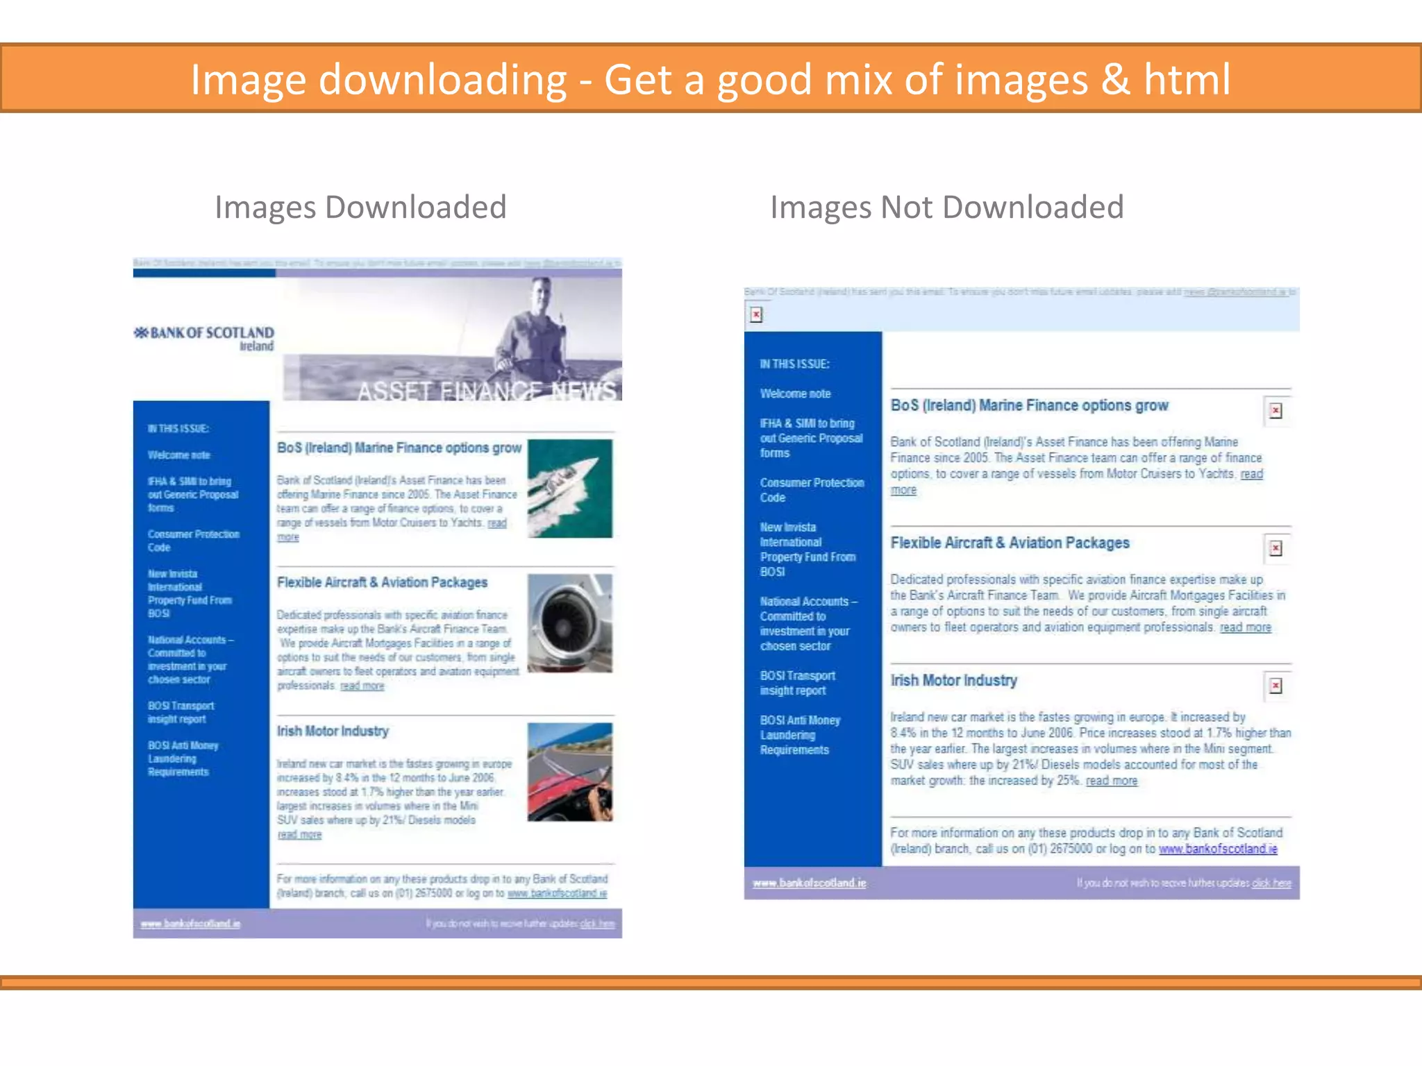
Task: Select 'Welcome note' in left email sidebar
Action: tap(178, 455)
